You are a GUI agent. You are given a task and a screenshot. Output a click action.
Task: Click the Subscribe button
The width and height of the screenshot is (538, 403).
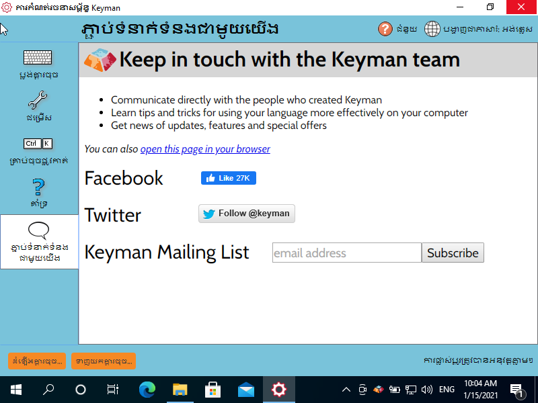pos(453,253)
